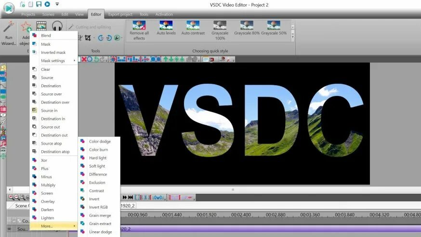The width and height of the screenshot is (421, 237).
Task: Select the crop tool in Tools group
Action: point(88,38)
